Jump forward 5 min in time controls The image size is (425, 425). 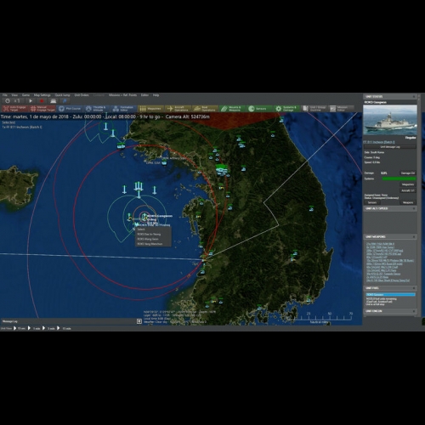click(x=49, y=328)
